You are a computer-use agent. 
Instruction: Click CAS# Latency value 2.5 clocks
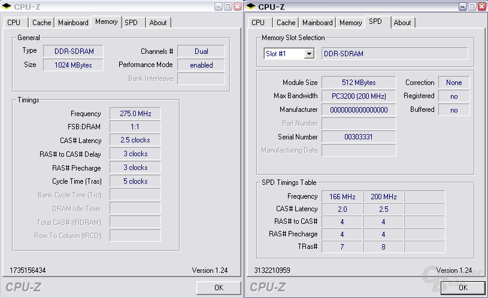[135, 140]
